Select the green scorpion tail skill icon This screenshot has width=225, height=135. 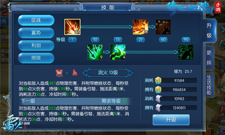pyautogui.click(x=118, y=52)
